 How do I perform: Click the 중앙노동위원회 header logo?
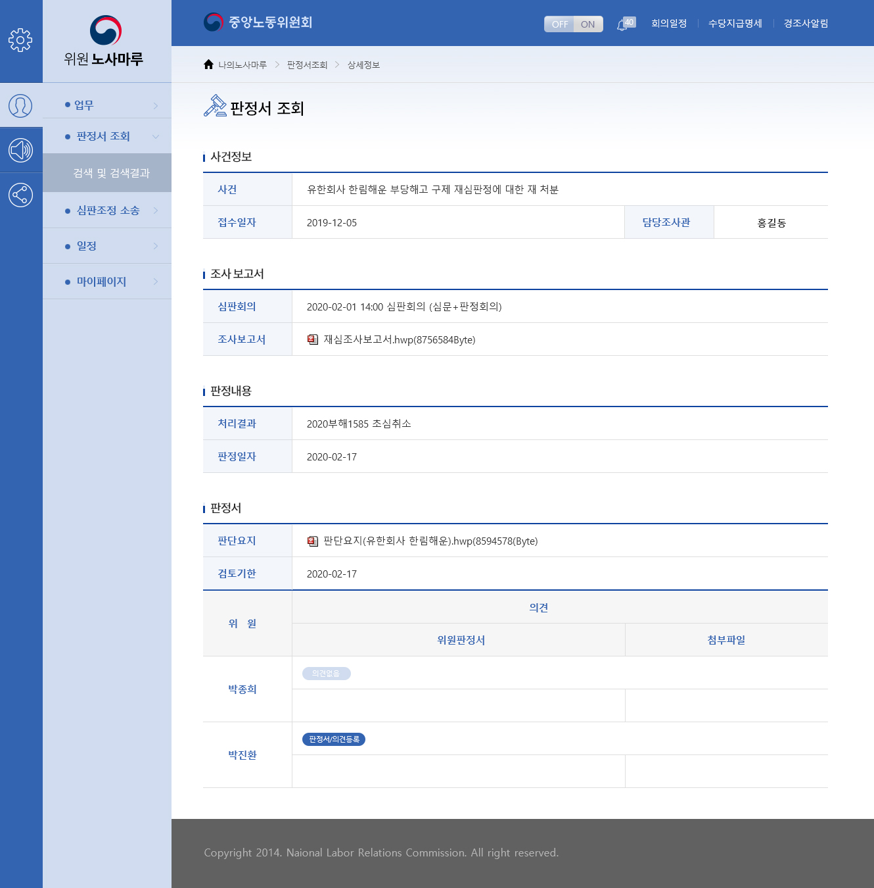point(258,22)
